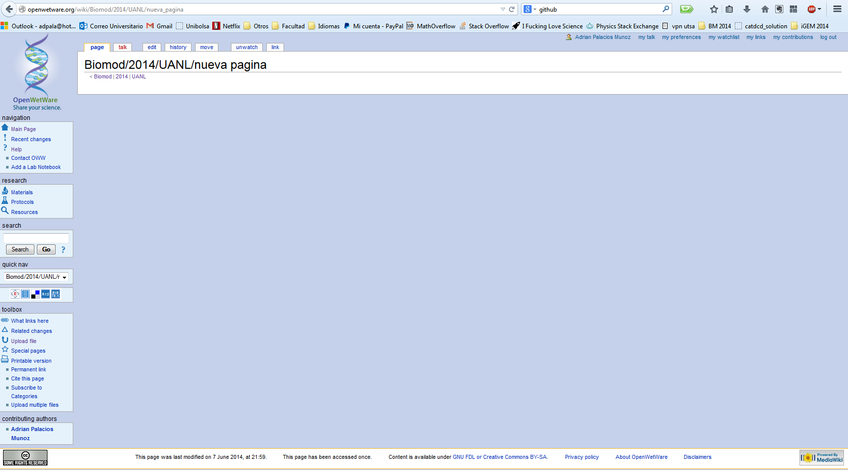Select the unwatch tab
Screen dimensions: 848x470
247,47
